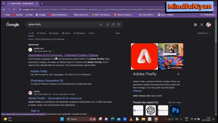Open Google quick settings gear icon
This screenshot has width=218, height=123.
pyautogui.click(x=195, y=25)
